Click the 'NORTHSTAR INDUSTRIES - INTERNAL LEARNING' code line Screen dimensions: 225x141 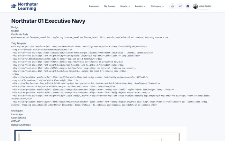83,53
